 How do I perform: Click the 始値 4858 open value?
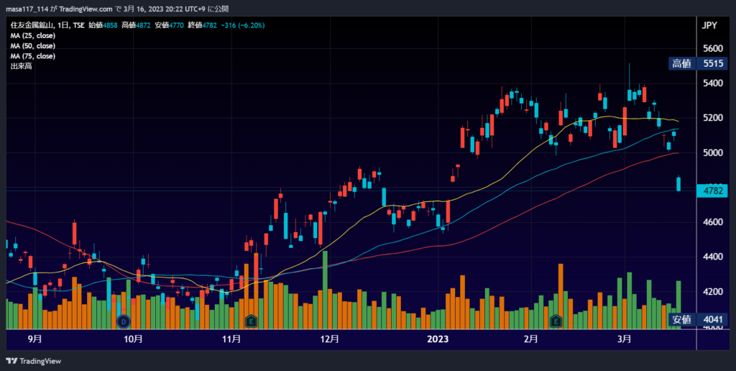pyautogui.click(x=103, y=25)
